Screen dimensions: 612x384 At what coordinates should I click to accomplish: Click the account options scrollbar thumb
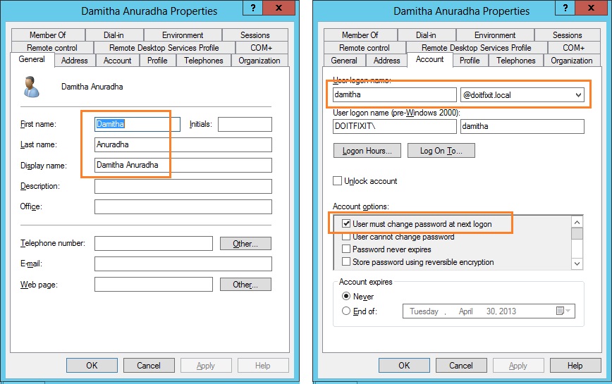pyautogui.click(x=577, y=233)
